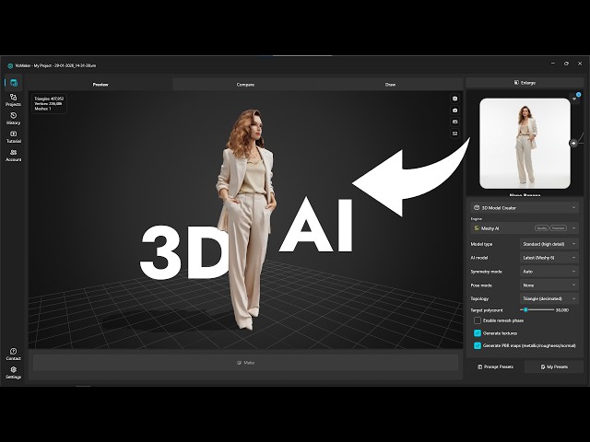Click the Model type label
590x442 pixels.
pos(481,244)
